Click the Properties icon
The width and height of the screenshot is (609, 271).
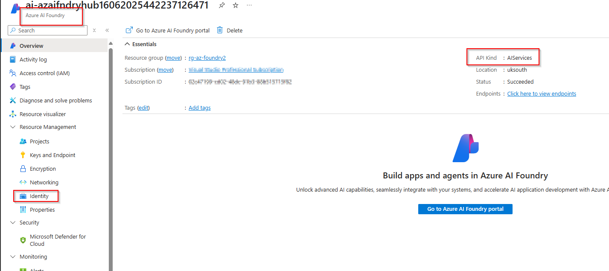point(23,210)
